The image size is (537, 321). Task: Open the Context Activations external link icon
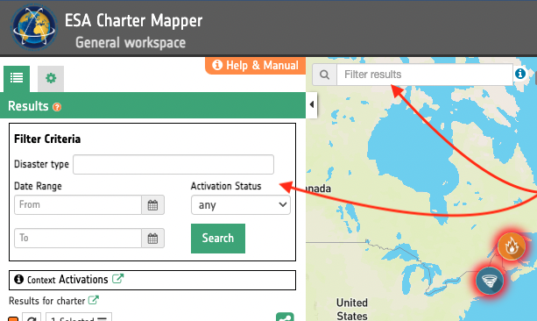click(117, 279)
